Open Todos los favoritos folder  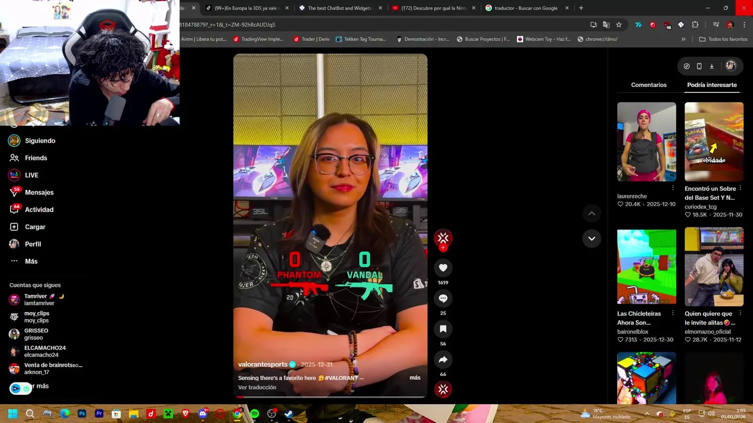pos(723,39)
